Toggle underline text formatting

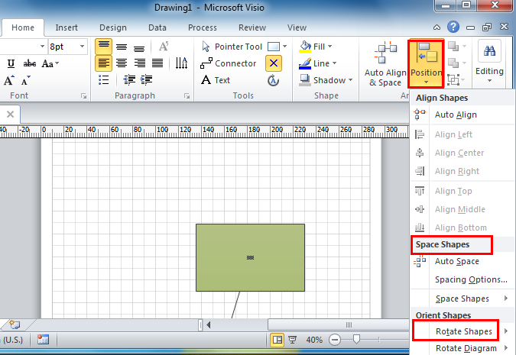click(11, 63)
